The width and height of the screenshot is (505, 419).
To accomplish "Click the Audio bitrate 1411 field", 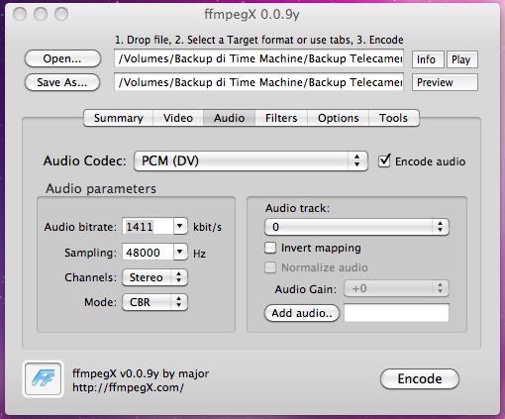I will tap(148, 227).
